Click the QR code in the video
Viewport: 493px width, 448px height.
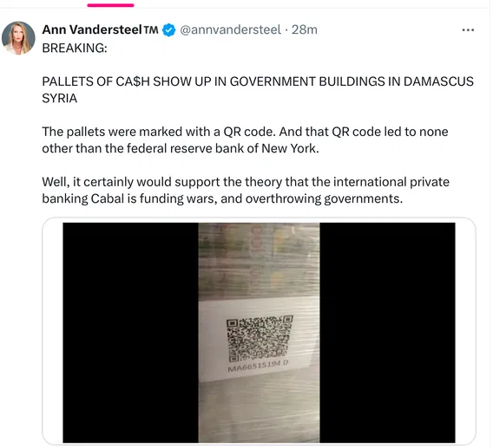click(259, 339)
